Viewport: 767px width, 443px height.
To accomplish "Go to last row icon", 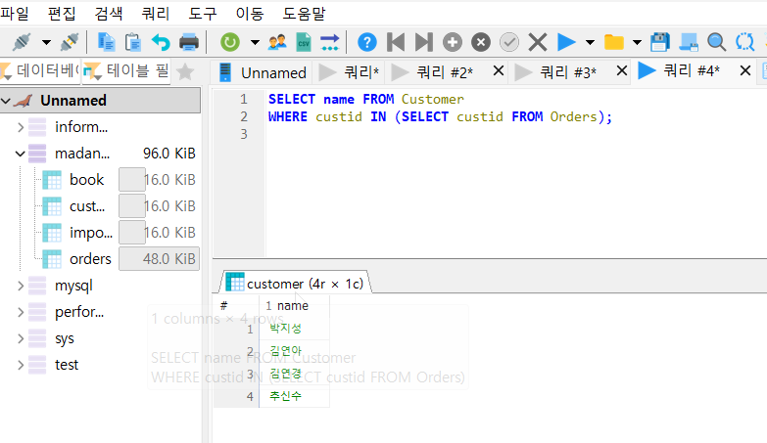I will click(423, 42).
